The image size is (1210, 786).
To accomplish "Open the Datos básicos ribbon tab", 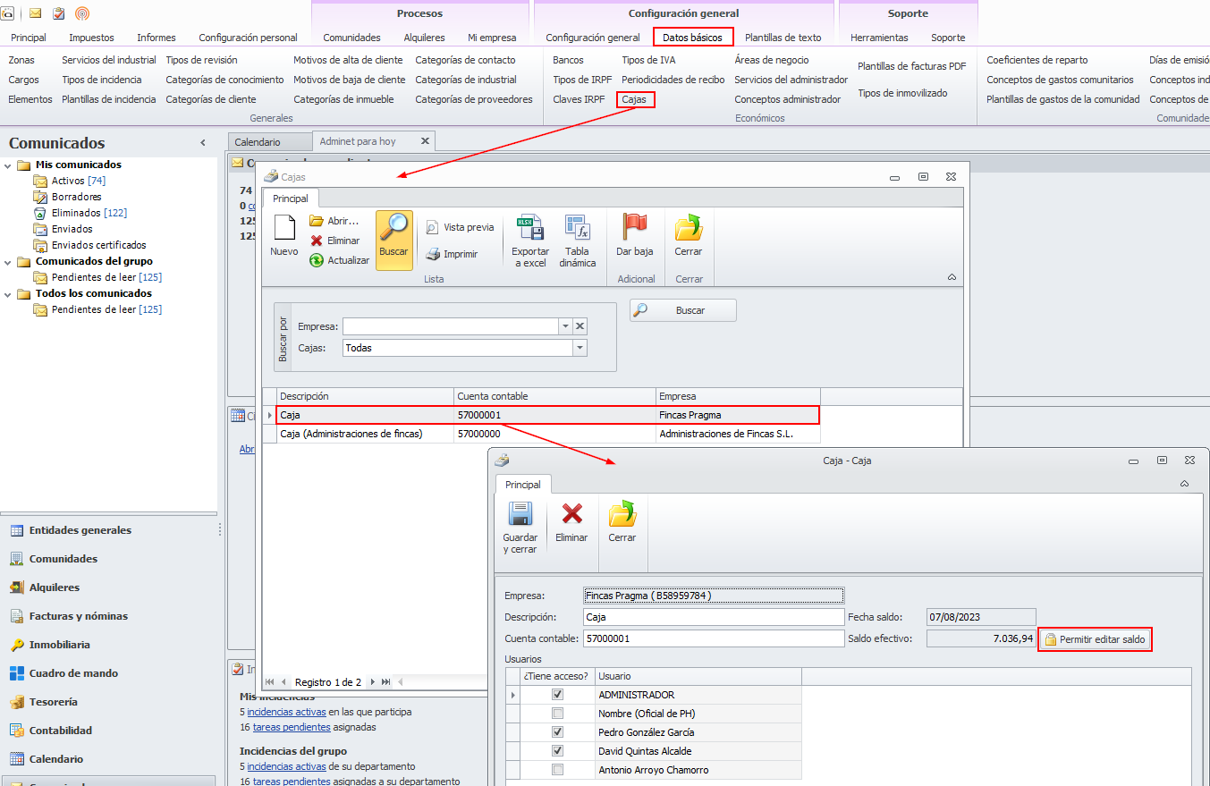I will point(693,38).
